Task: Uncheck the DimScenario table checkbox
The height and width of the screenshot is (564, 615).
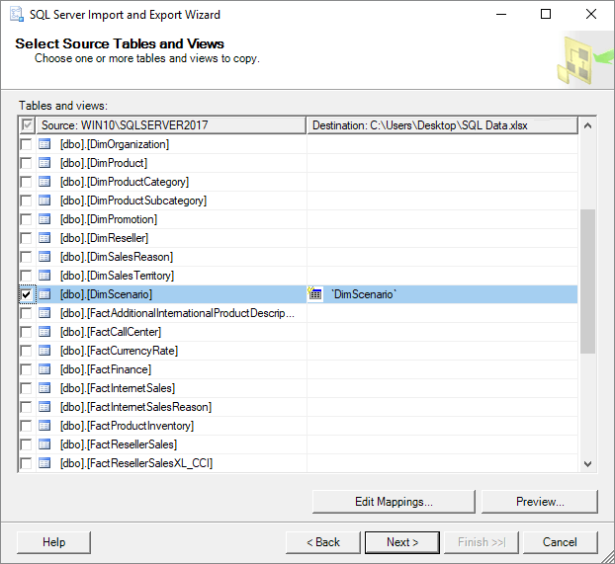Action: tap(26, 294)
